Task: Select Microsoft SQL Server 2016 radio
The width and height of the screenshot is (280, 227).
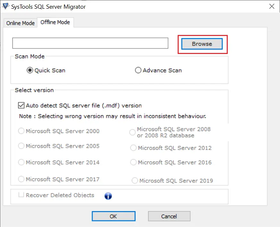Action: click(x=133, y=162)
